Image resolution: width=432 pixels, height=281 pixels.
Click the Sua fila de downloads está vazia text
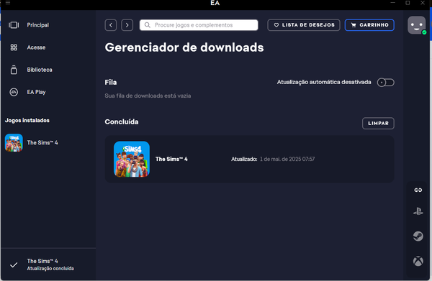coord(148,96)
